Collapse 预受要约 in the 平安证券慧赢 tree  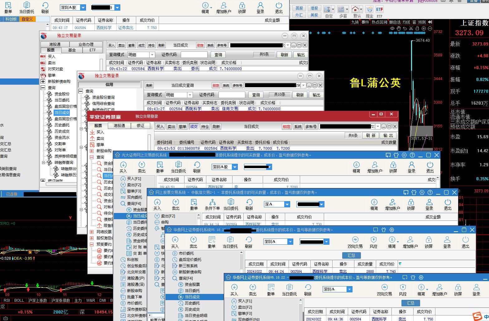(92, 244)
